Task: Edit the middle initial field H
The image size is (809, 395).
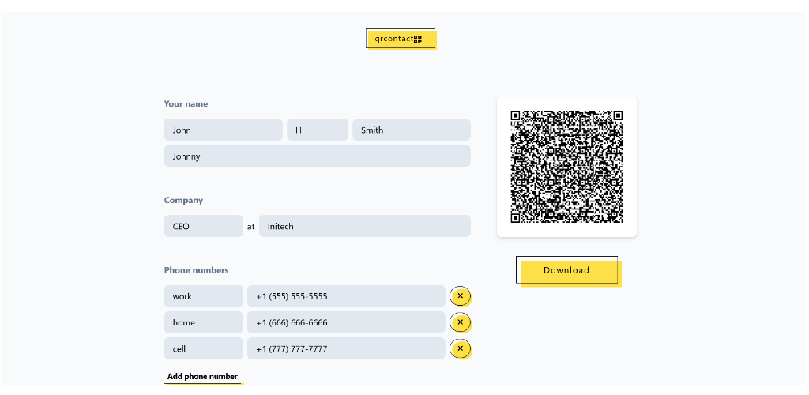Action: (318, 130)
